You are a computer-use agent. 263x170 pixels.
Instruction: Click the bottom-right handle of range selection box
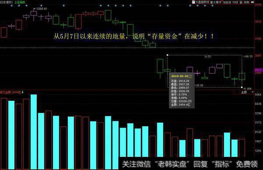pos(242,87)
